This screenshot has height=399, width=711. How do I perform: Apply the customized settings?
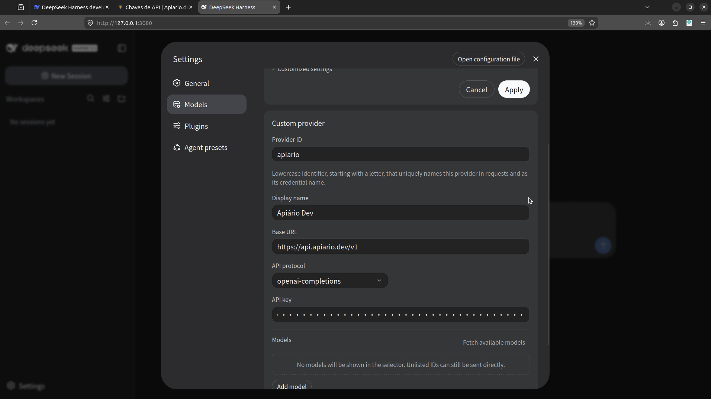pyautogui.click(x=514, y=89)
